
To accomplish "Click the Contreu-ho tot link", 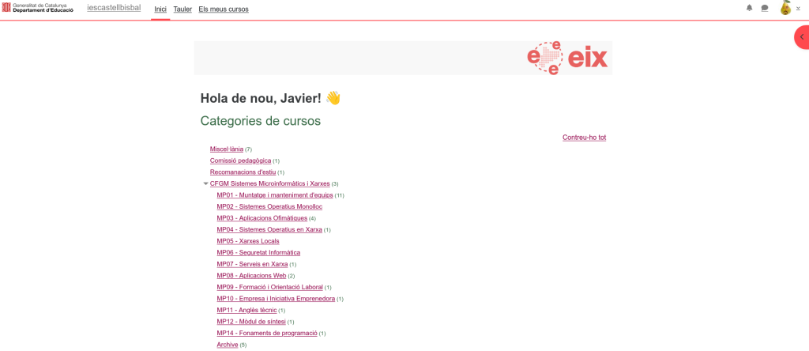I will click(x=584, y=138).
